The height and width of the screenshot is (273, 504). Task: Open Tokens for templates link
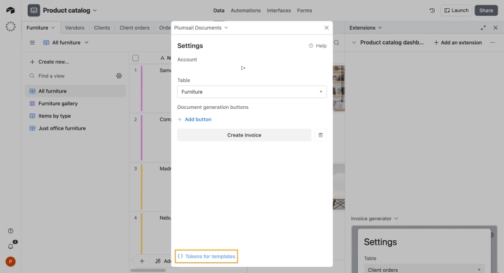[x=207, y=256]
